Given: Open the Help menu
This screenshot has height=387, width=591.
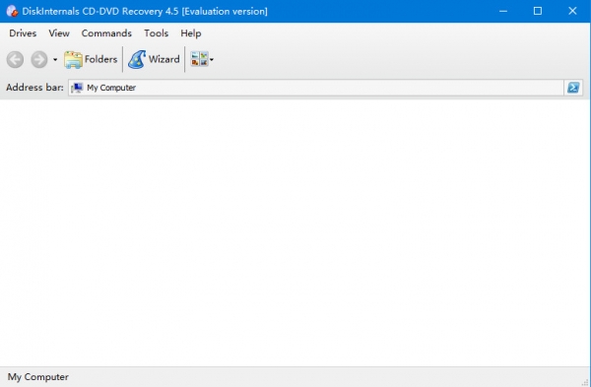Looking at the screenshot, I should pyautogui.click(x=191, y=33).
